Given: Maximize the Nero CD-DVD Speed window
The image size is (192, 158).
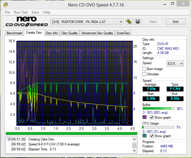Looking at the screenshot, I should pos(173,4).
